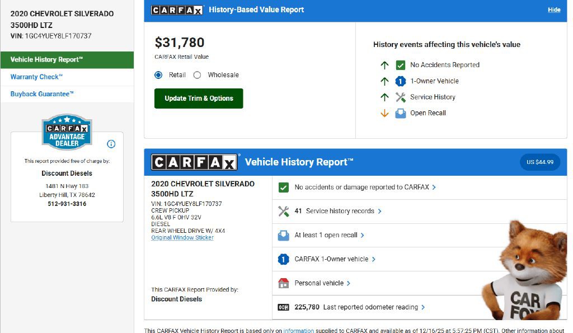Click the info icon beside Advantage Dealer badge

[111, 144]
